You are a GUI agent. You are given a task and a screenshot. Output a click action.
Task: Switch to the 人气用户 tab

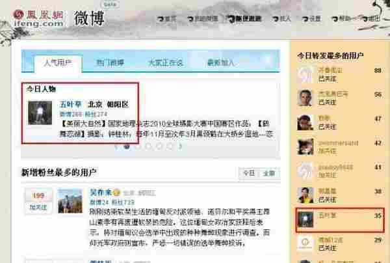point(58,62)
